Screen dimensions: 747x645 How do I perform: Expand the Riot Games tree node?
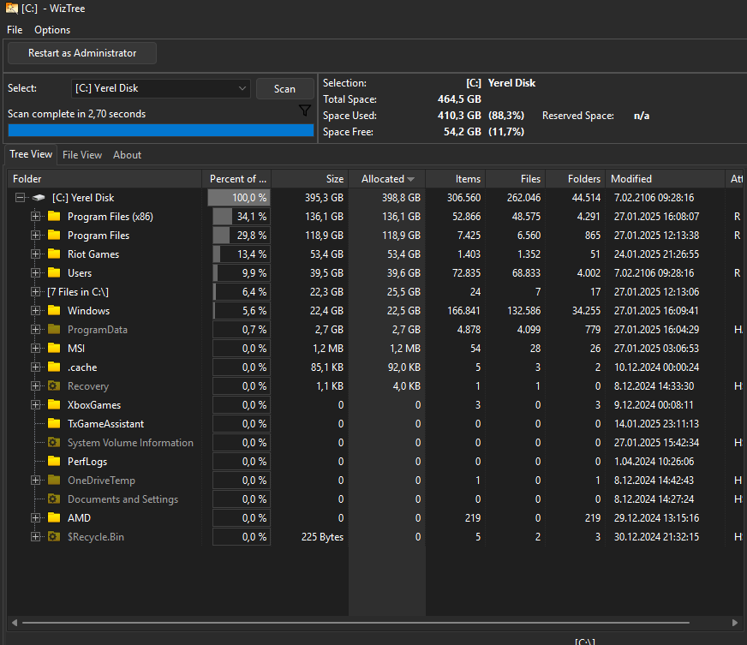(x=35, y=254)
